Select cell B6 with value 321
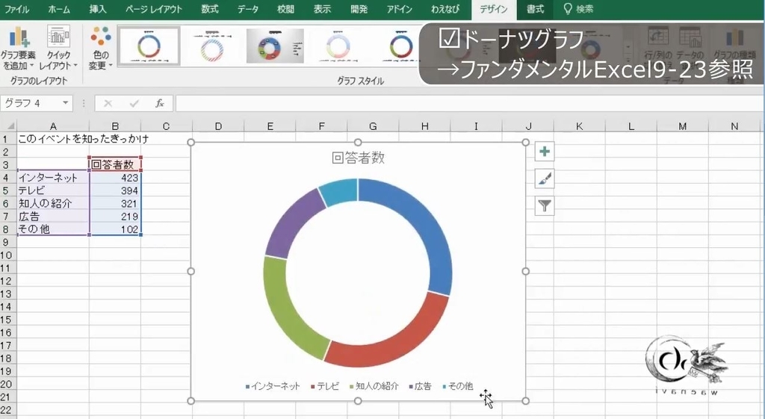 coord(115,203)
